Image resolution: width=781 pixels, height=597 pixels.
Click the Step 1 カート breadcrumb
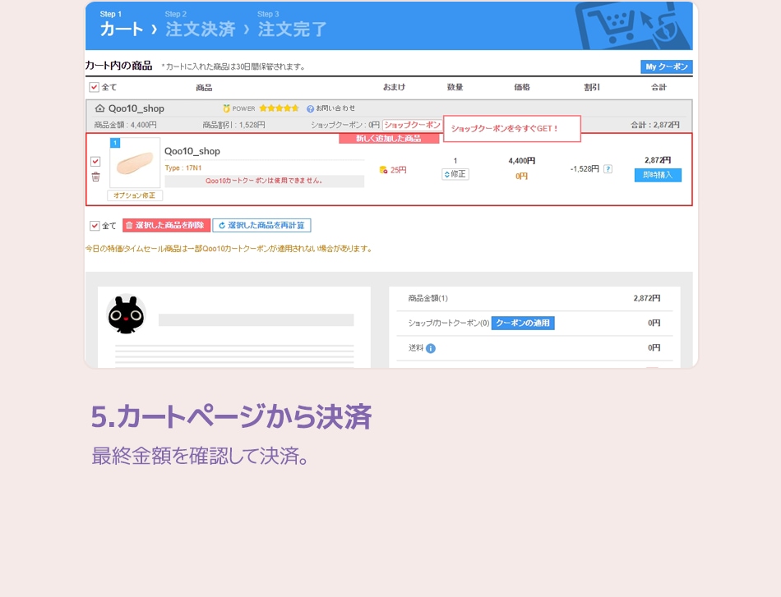pos(121,25)
